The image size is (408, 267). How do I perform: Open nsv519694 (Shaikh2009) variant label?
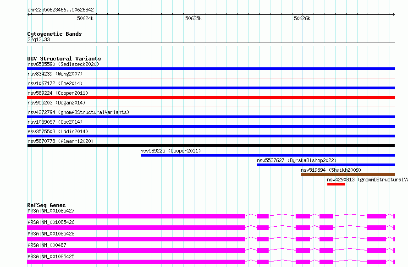pyautogui.click(x=331, y=170)
